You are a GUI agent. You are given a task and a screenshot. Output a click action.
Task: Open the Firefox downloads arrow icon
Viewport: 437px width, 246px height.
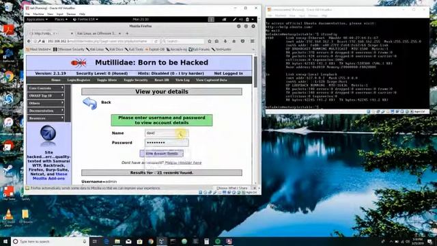(x=225, y=41)
